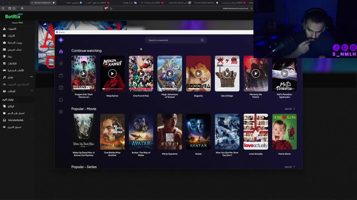The image size is (357, 200).
Task: Open الوثائق documents item in BotRix sidebar
Action: coord(8,106)
